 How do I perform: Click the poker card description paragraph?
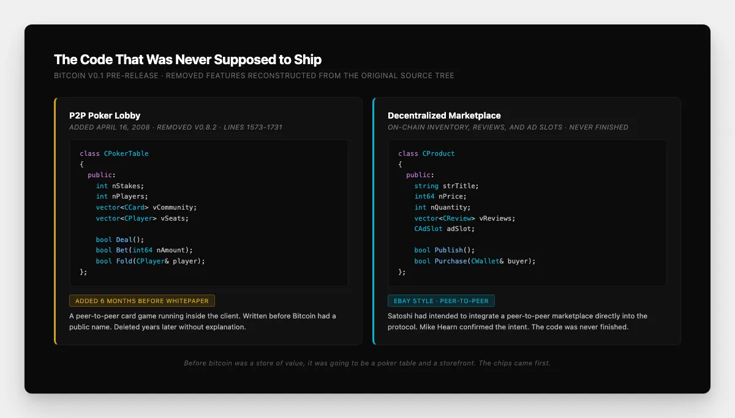tap(203, 321)
